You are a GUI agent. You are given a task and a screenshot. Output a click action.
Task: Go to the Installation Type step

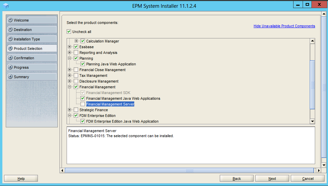[32, 39]
